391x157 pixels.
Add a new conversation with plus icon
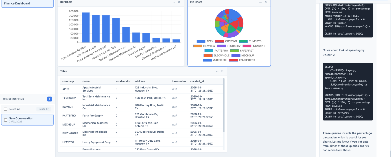click(49, 99)
